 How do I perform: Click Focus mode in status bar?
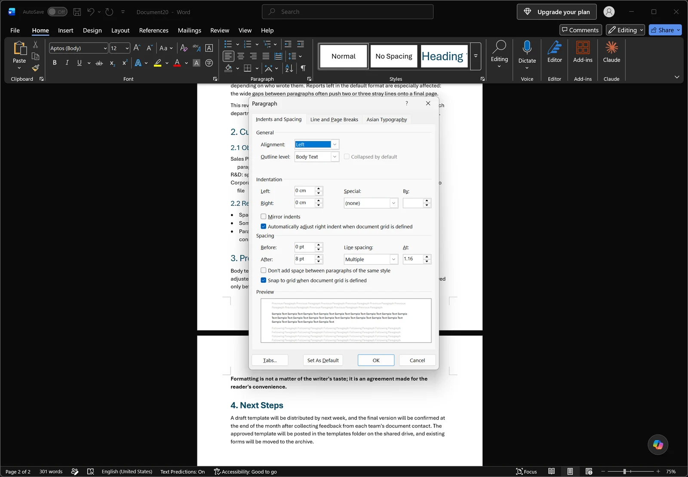pyautogui.click(x=526, y=471)
